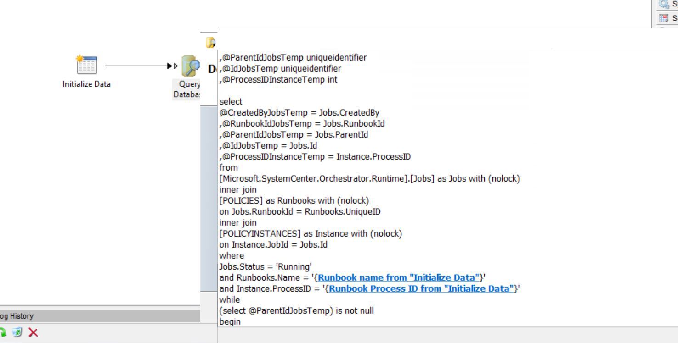Select the Initialize Data activity icon

pyautogui.click(x=86, y=65)
